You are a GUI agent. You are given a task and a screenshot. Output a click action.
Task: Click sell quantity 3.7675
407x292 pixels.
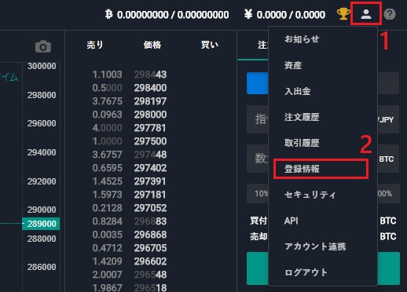click(108, 101)
